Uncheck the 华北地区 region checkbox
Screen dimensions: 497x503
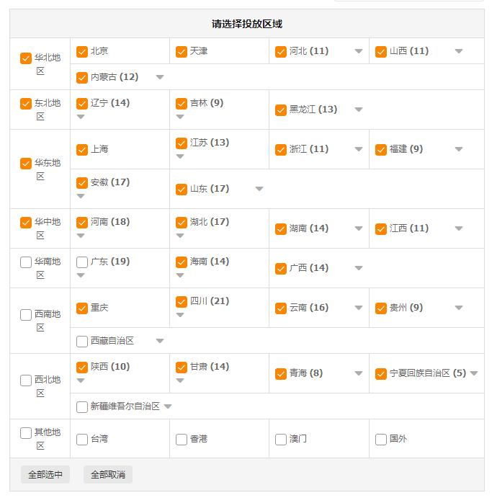(26, 58)
